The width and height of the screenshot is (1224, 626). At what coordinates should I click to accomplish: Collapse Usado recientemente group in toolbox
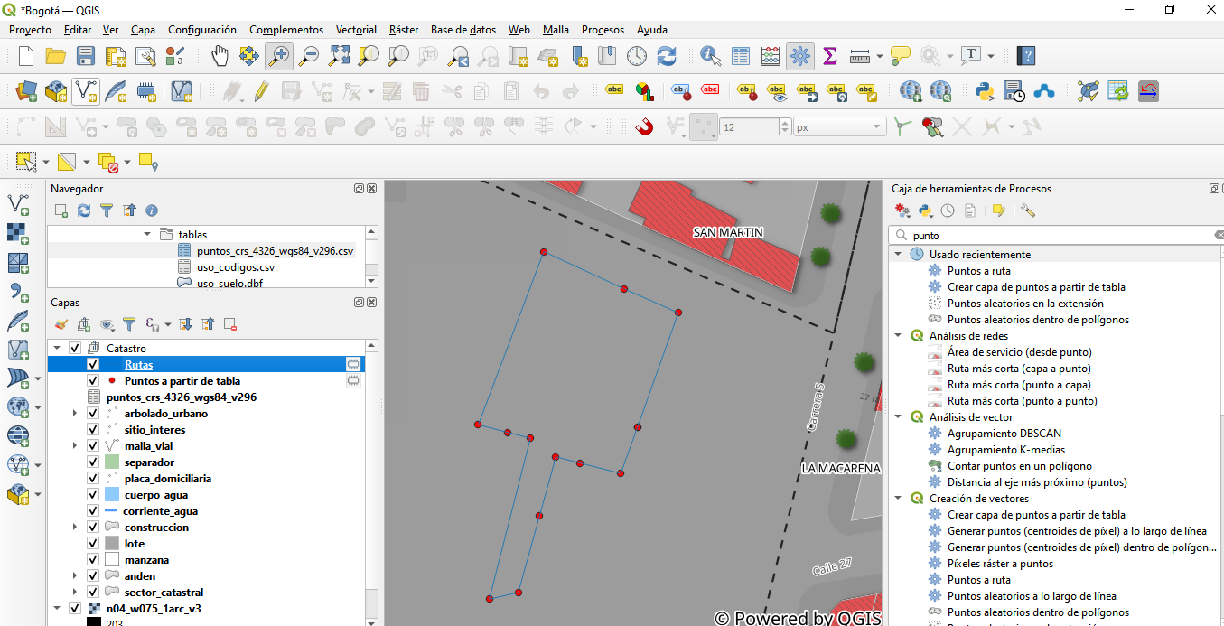(x=898, y=255)
